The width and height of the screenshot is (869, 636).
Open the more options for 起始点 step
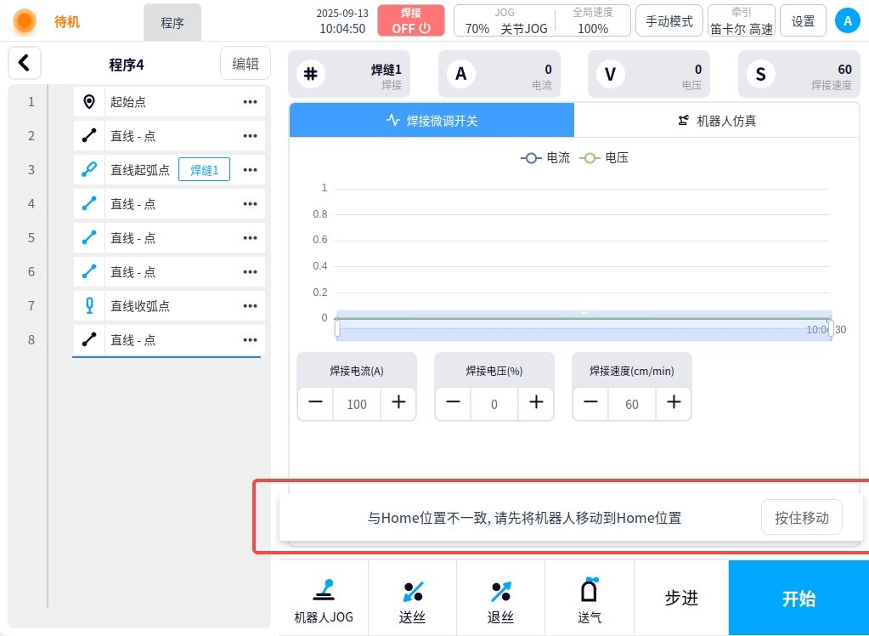coord(250,102)
